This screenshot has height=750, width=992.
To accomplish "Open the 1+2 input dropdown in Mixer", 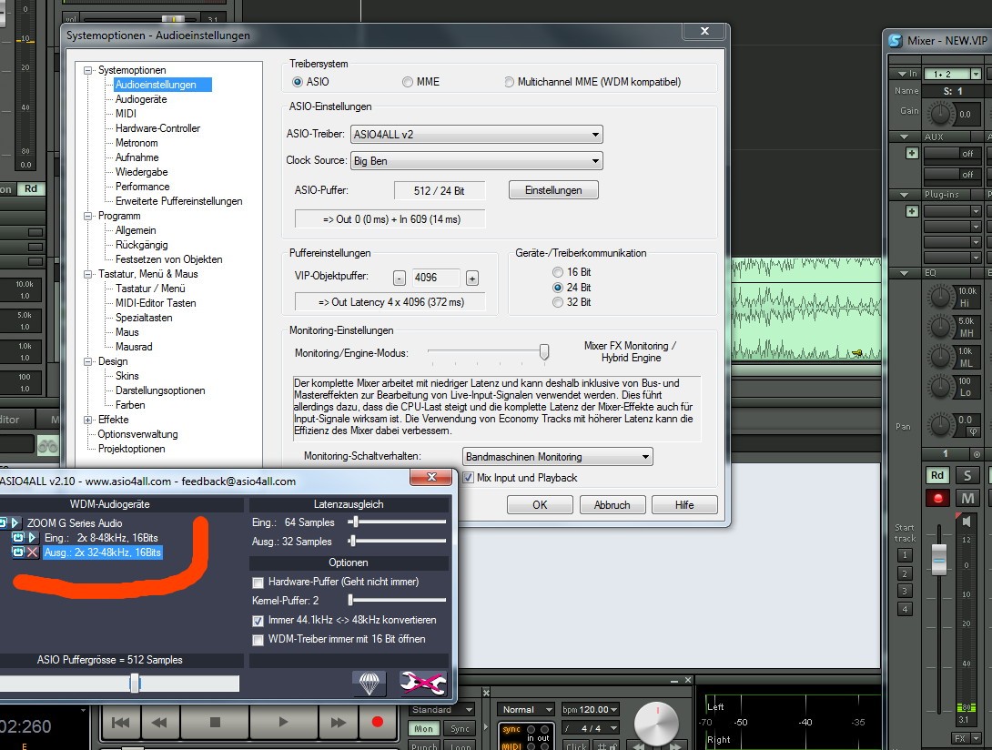I will pyautogui.click(x=953, y=74).
